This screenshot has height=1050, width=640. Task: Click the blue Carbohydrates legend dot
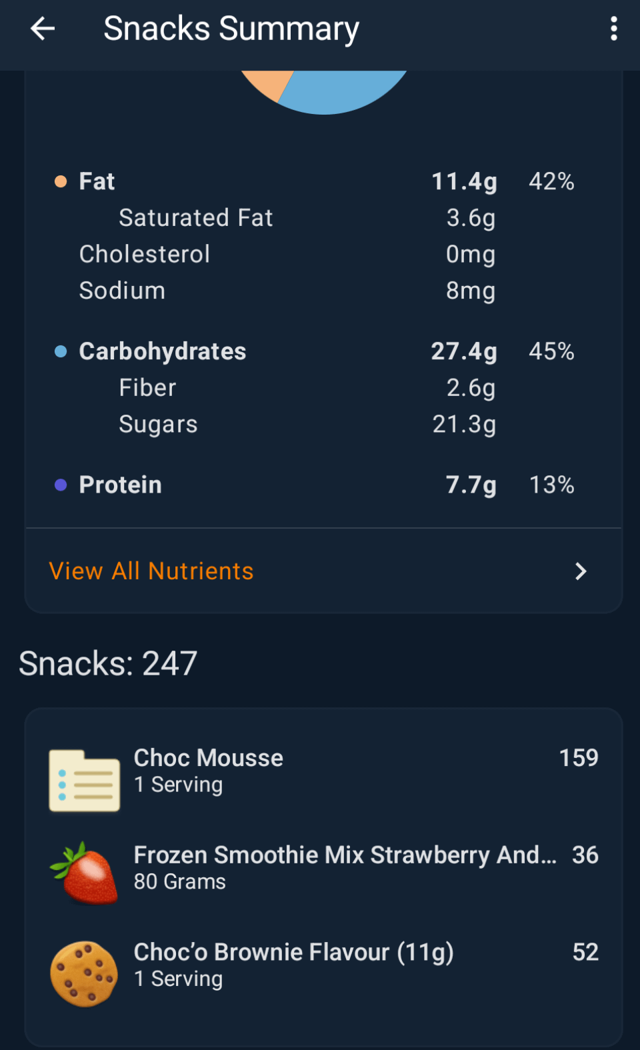(61, 351)
